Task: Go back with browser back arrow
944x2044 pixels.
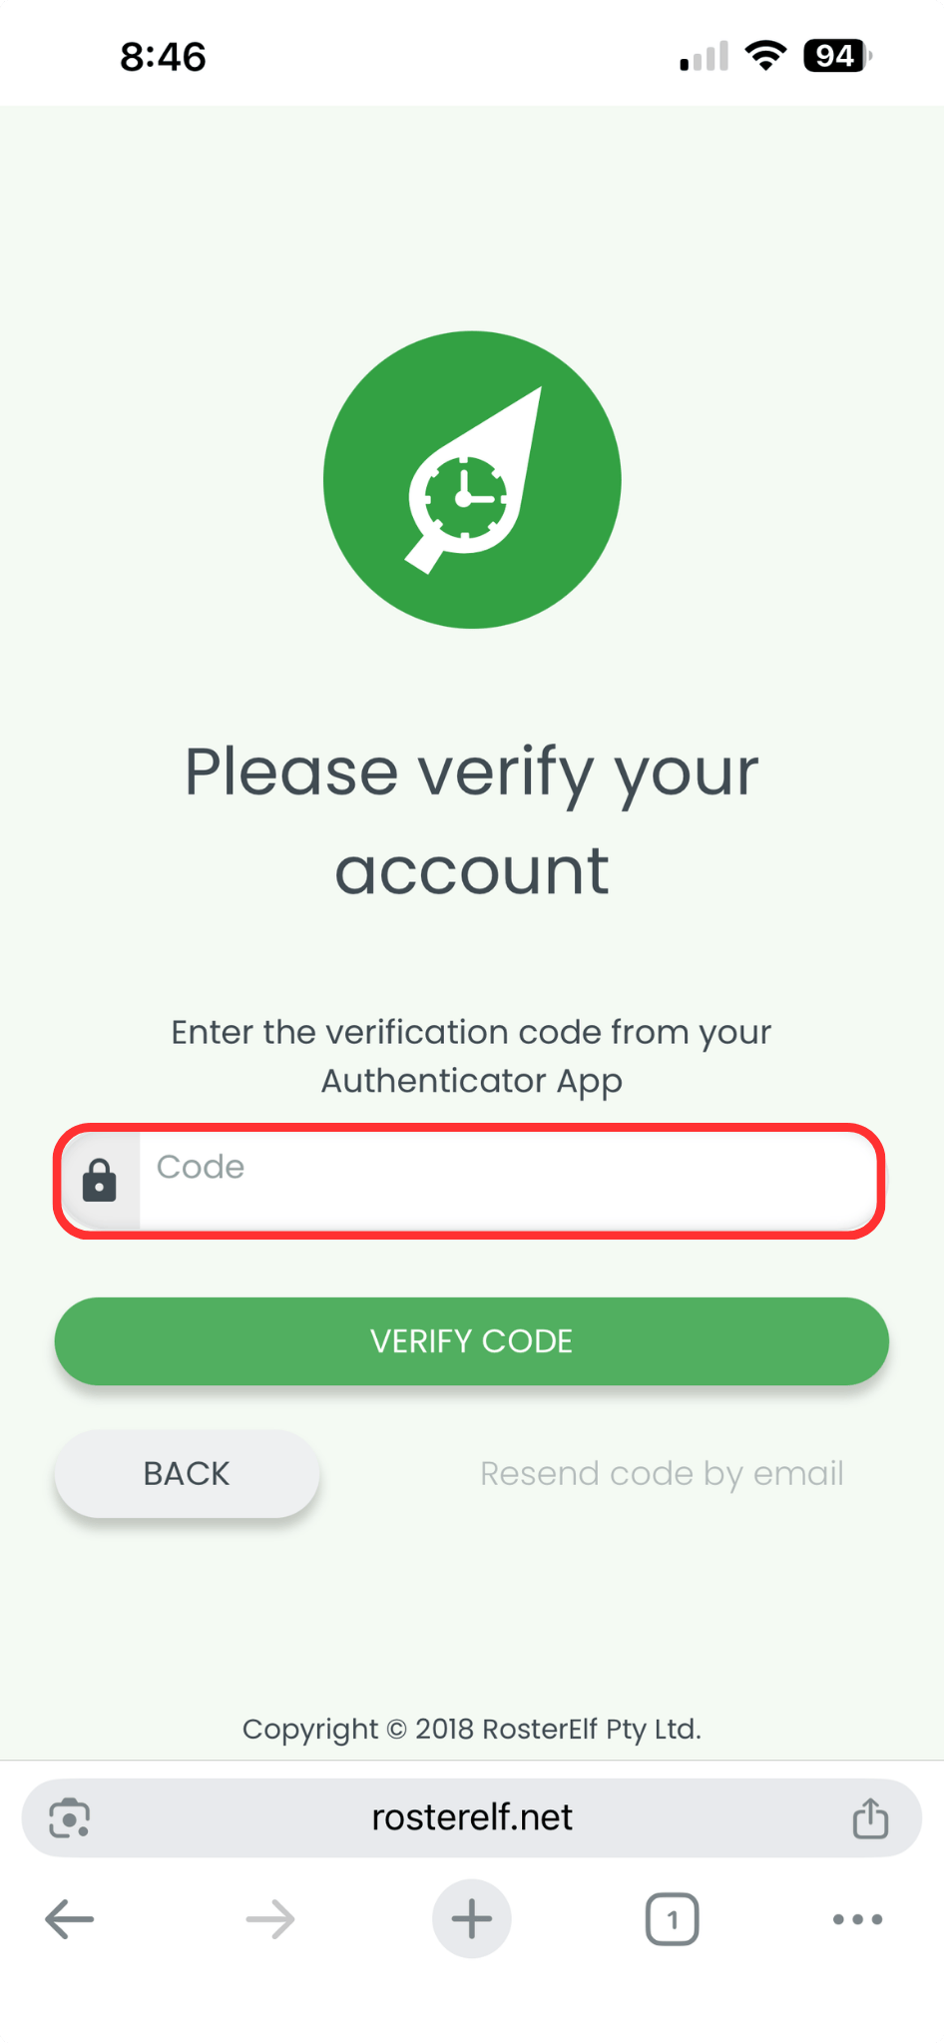Action: pyautogui.click(x=70, y=1919)
